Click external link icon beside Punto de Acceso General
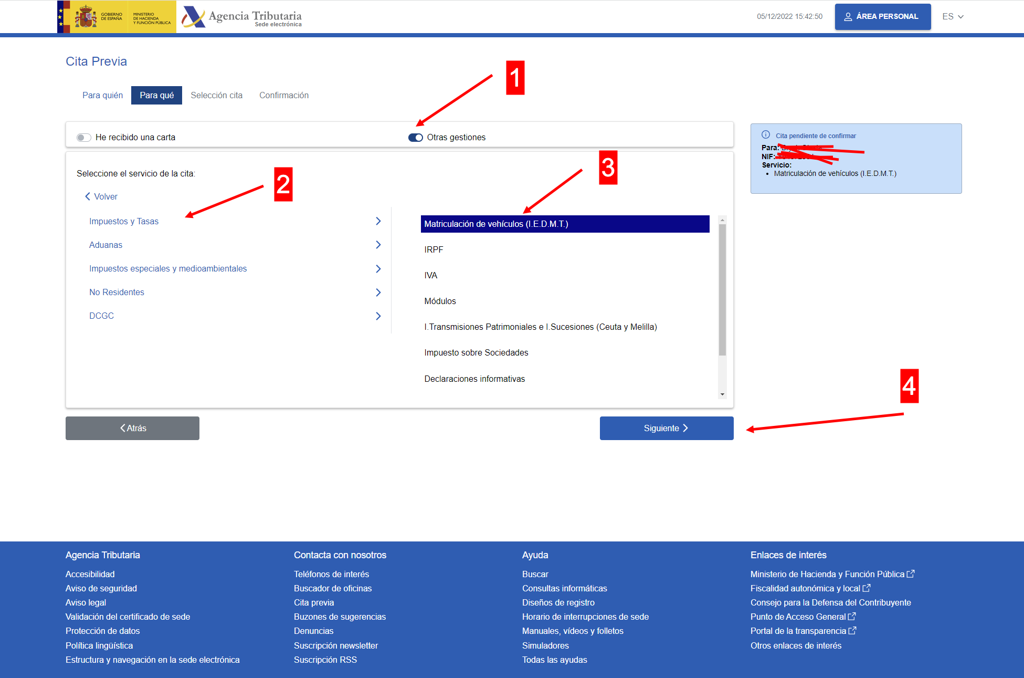The image size is (1024, 678). pos(852,617)
